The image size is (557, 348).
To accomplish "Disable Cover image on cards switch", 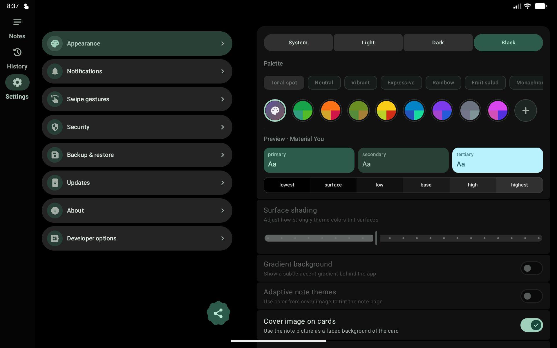I will 531,325.
